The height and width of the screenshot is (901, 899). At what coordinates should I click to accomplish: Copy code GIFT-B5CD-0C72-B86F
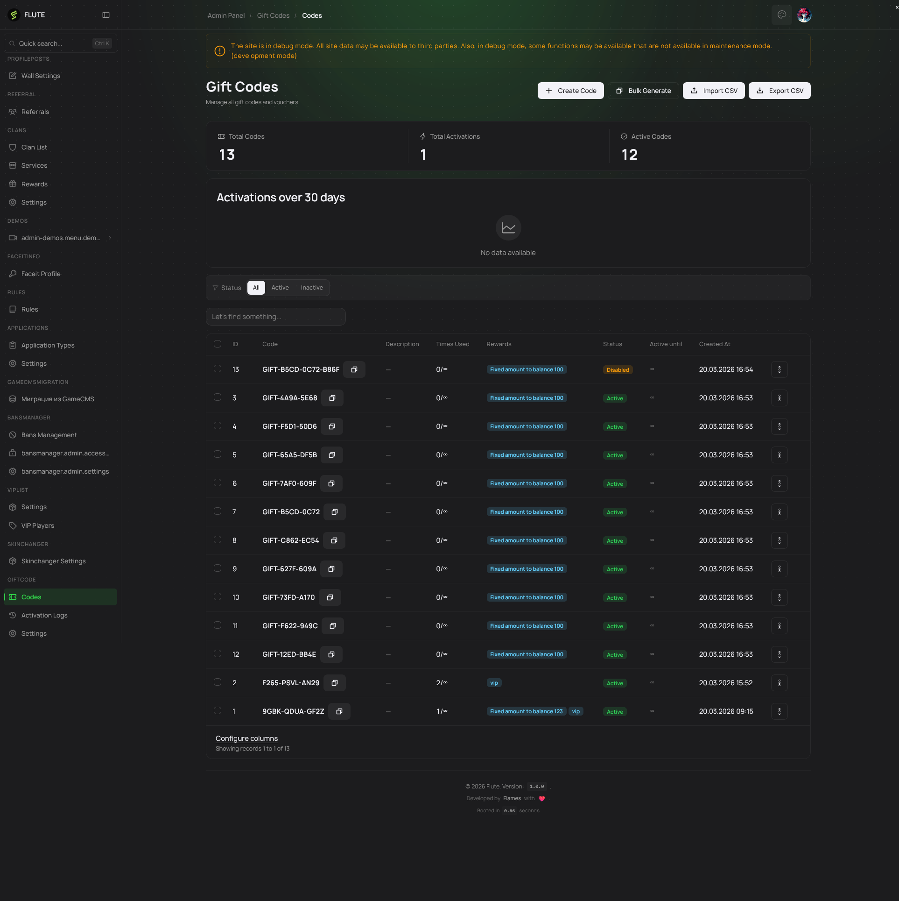click(x=354, y=369)
